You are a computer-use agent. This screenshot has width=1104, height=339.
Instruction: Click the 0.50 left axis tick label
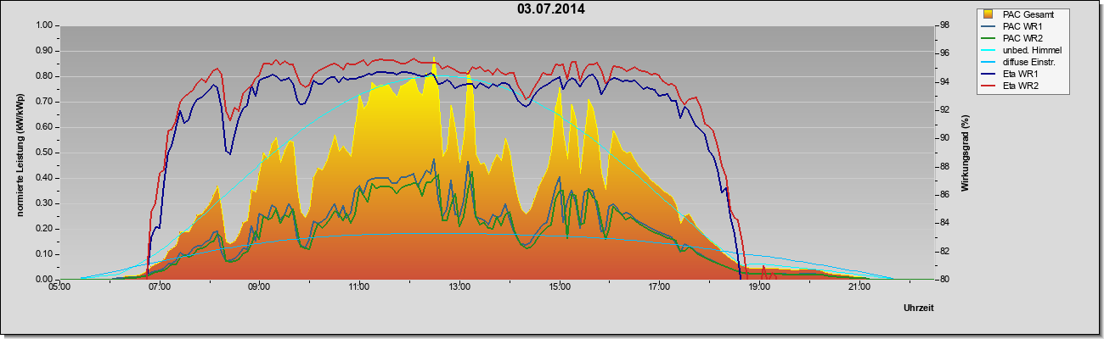[42, 153]
